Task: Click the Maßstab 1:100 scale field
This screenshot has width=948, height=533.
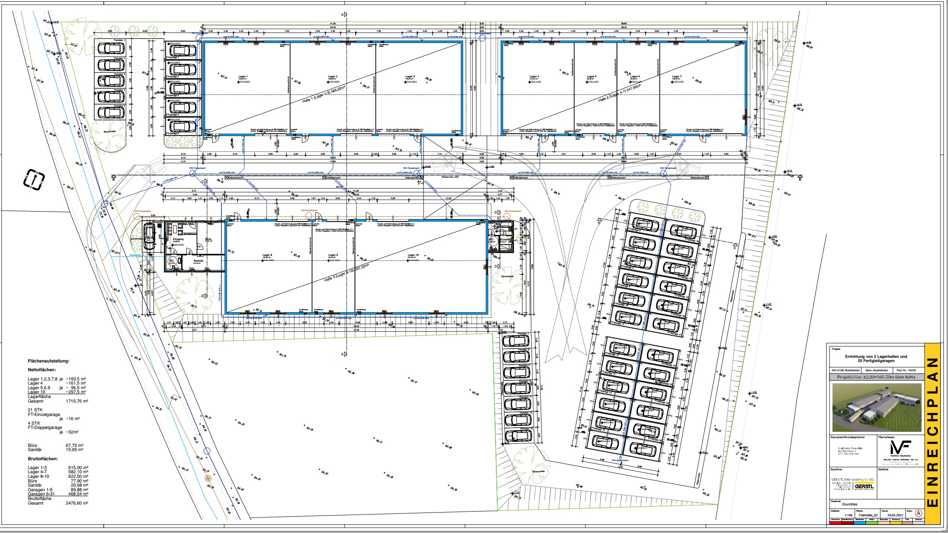Action: click(848, 515)
